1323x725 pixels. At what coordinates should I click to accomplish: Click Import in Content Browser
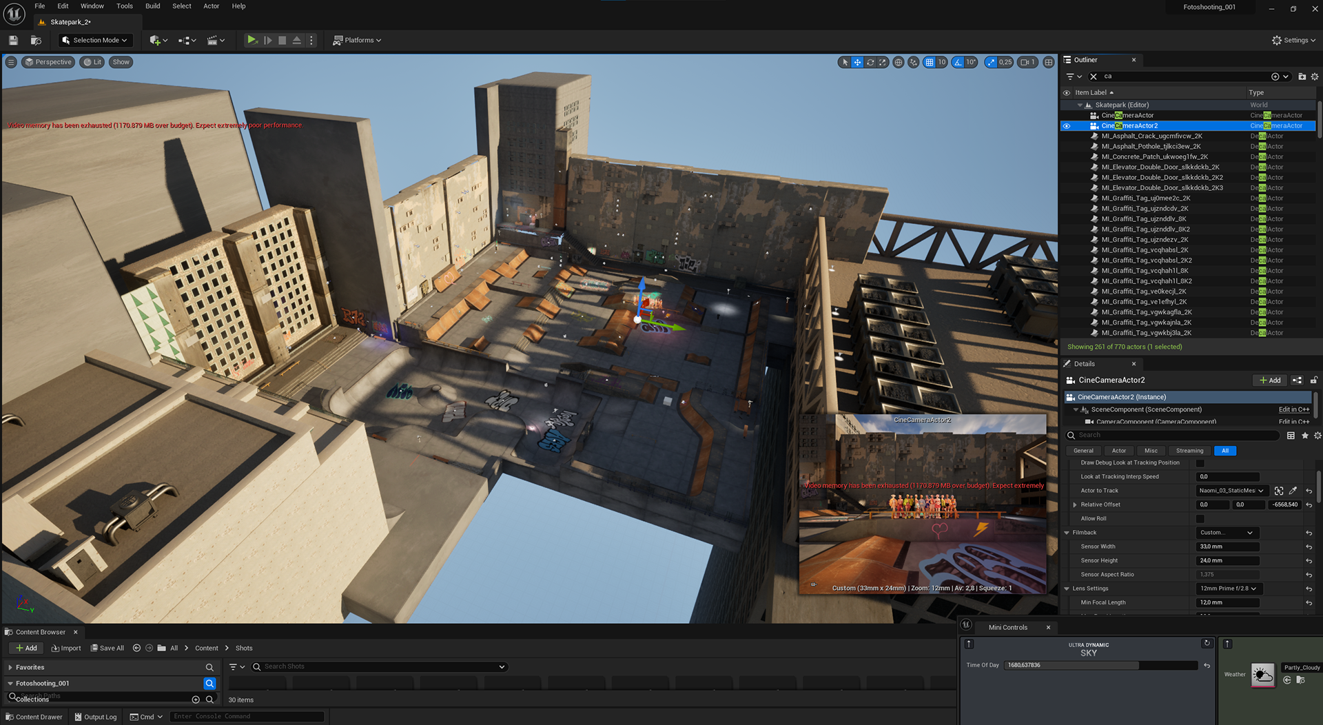pyautogui.click(x=66, y=649)
